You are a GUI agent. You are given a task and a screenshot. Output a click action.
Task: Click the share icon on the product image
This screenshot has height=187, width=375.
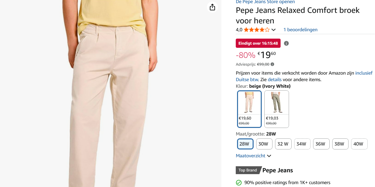tap(212, 7)
